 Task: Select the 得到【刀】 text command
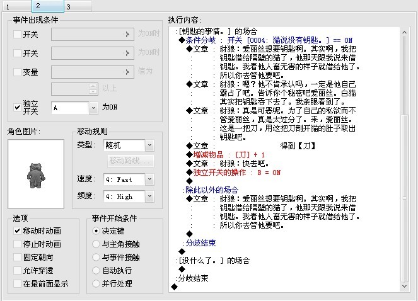tap(250, 146)
